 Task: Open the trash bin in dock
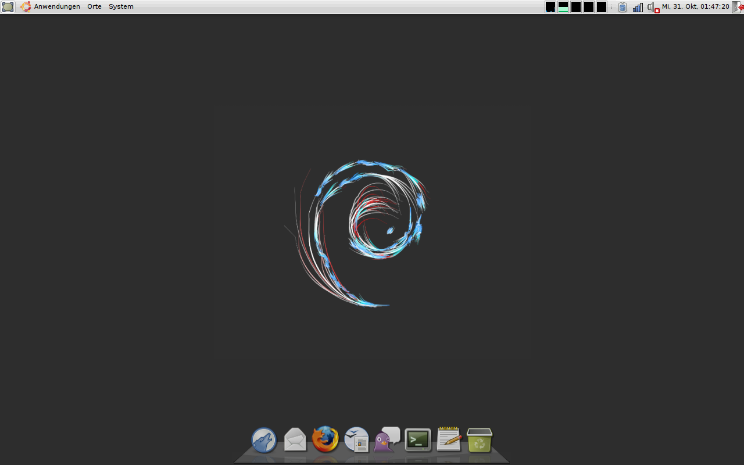(x=480, y=440)
